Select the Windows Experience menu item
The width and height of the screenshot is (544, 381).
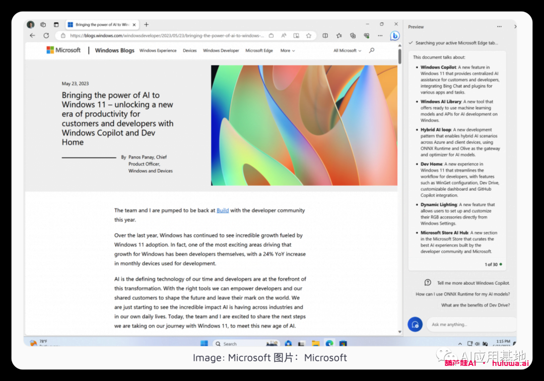tap(158, 51)
